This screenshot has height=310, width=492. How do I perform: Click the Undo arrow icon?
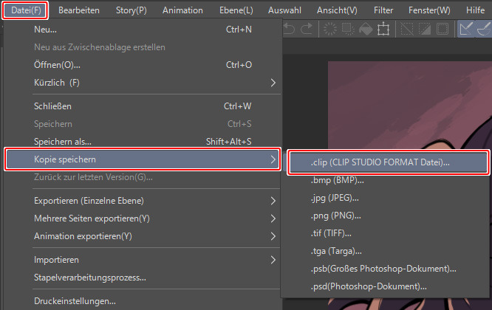click(289, 30)
